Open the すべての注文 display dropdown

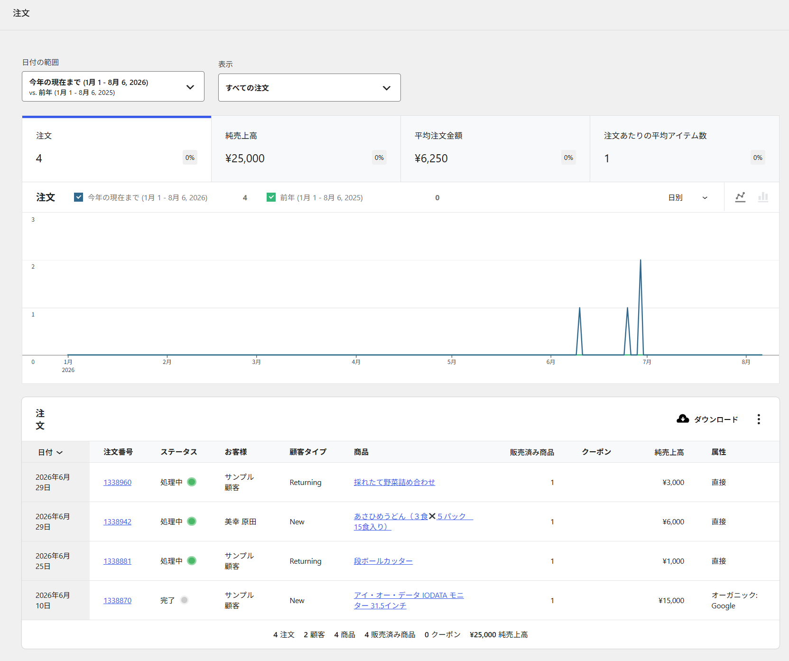click(x=309, y=88)
